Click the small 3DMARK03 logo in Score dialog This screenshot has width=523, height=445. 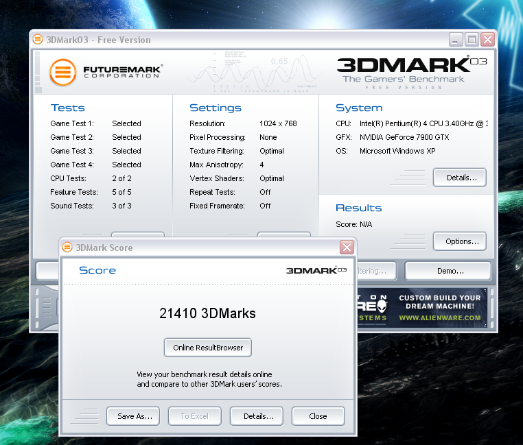[x=316, y=270]
